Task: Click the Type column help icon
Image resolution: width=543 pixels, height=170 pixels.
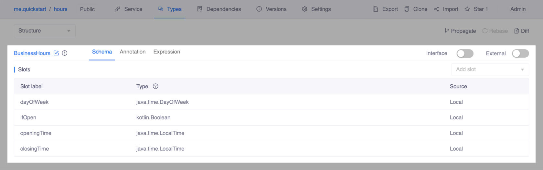Action: [x=155, y=86]
